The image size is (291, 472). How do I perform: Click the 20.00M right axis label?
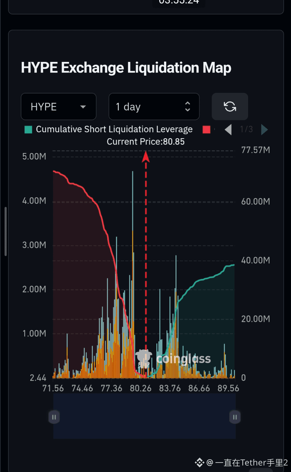(256, 319)
